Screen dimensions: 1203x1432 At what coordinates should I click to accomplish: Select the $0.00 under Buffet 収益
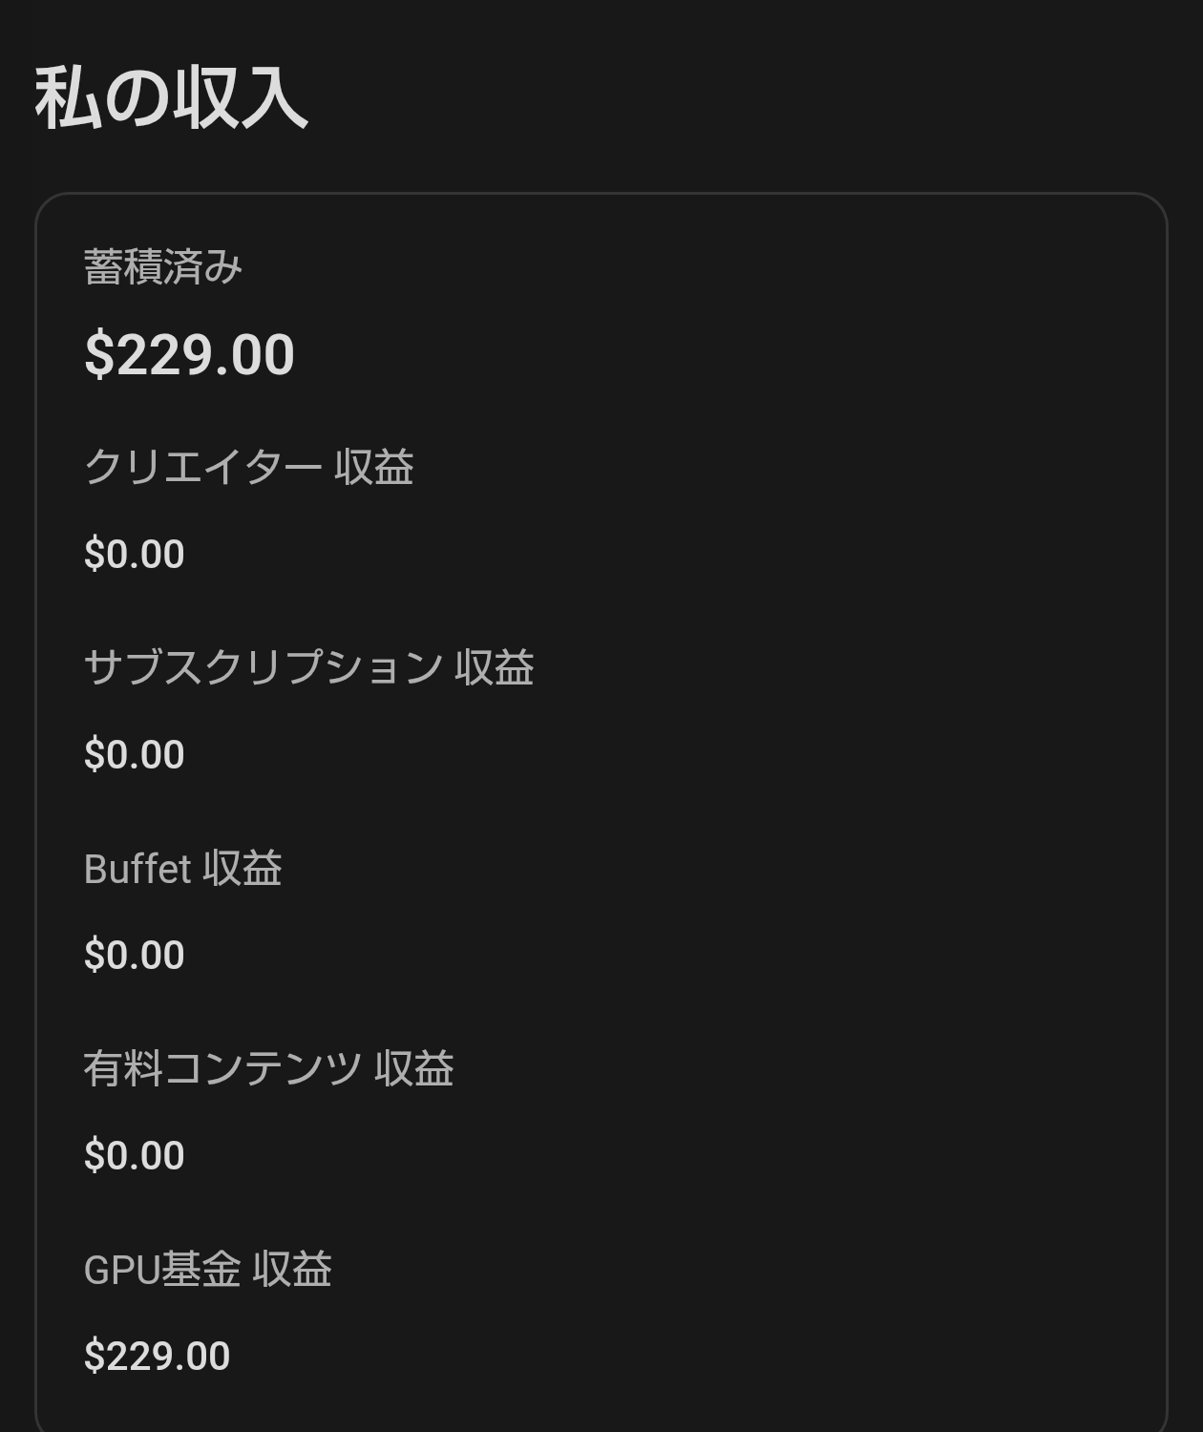(x=134, y=956)
